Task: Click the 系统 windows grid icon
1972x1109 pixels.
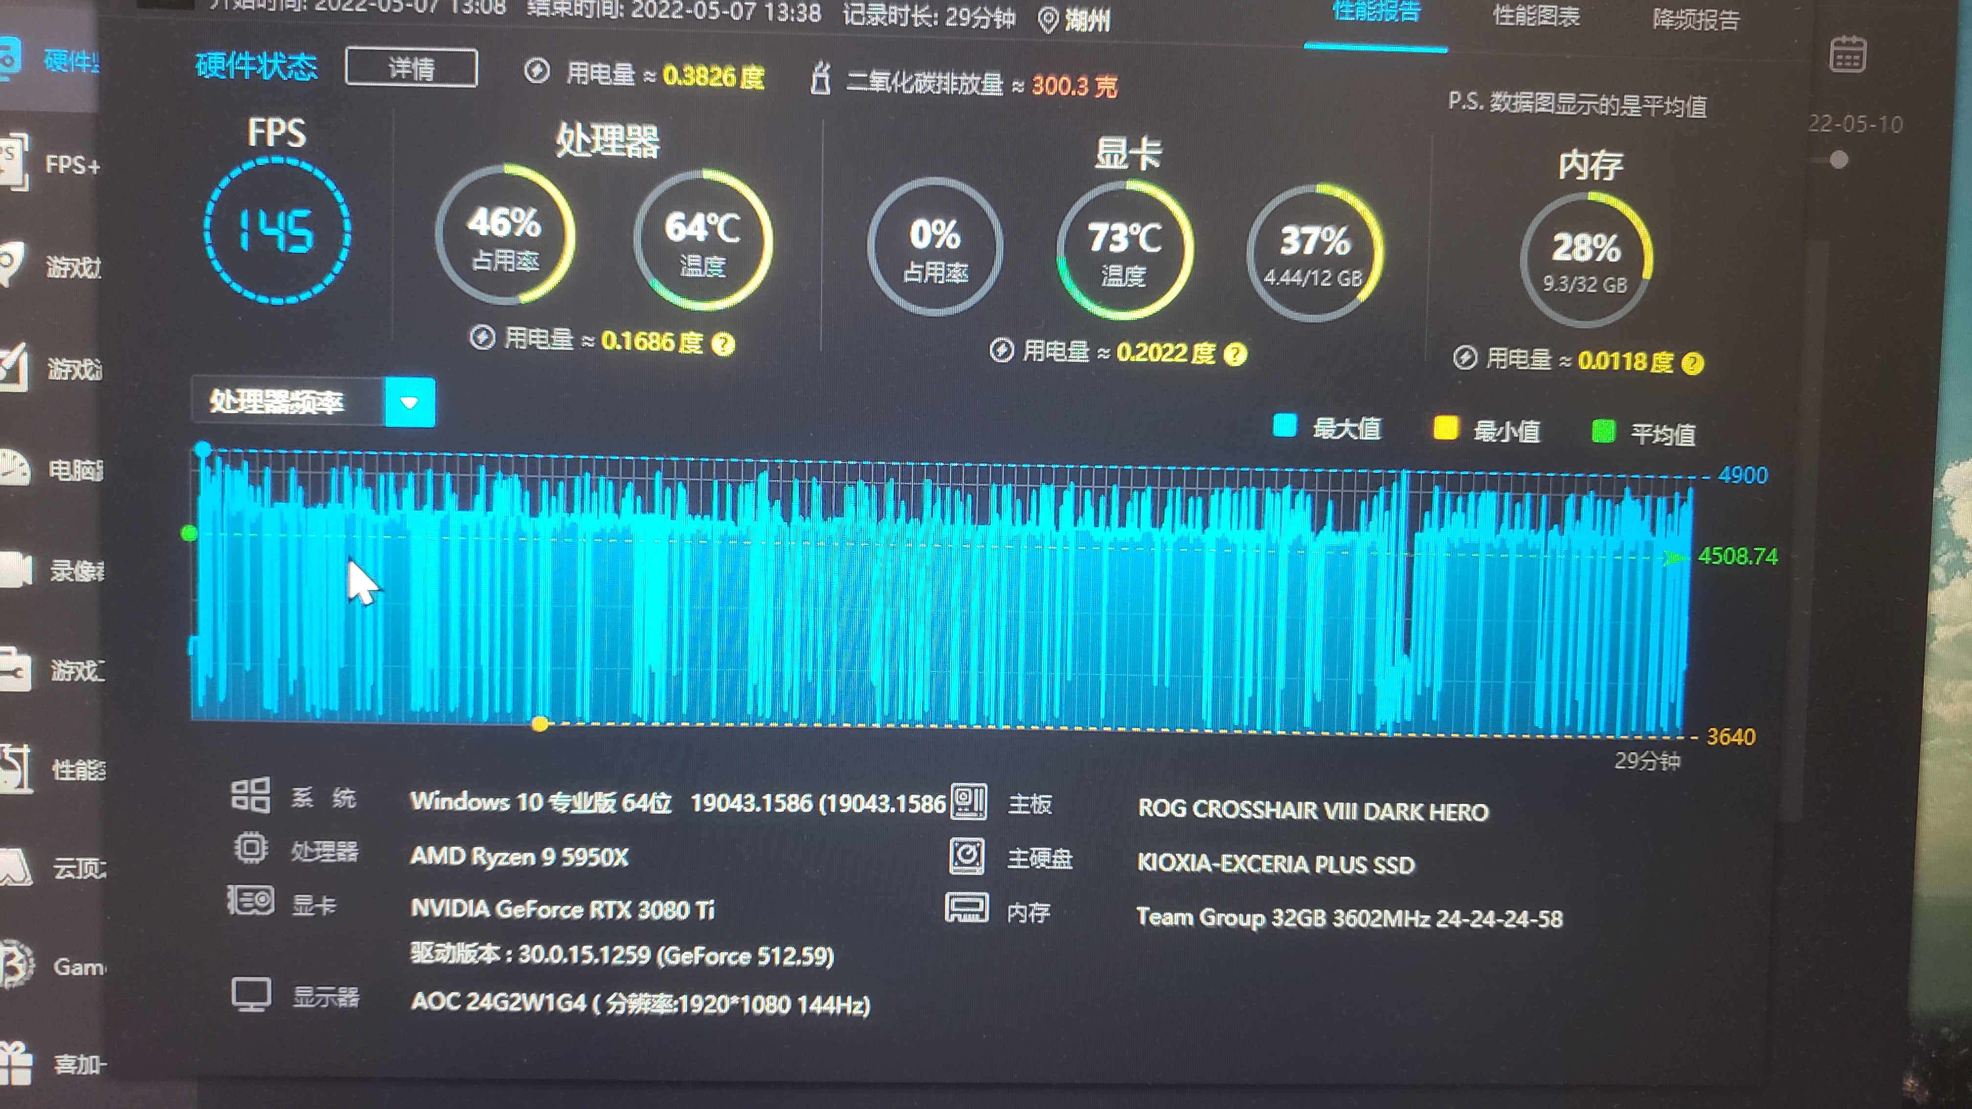Action: point(250,795)
